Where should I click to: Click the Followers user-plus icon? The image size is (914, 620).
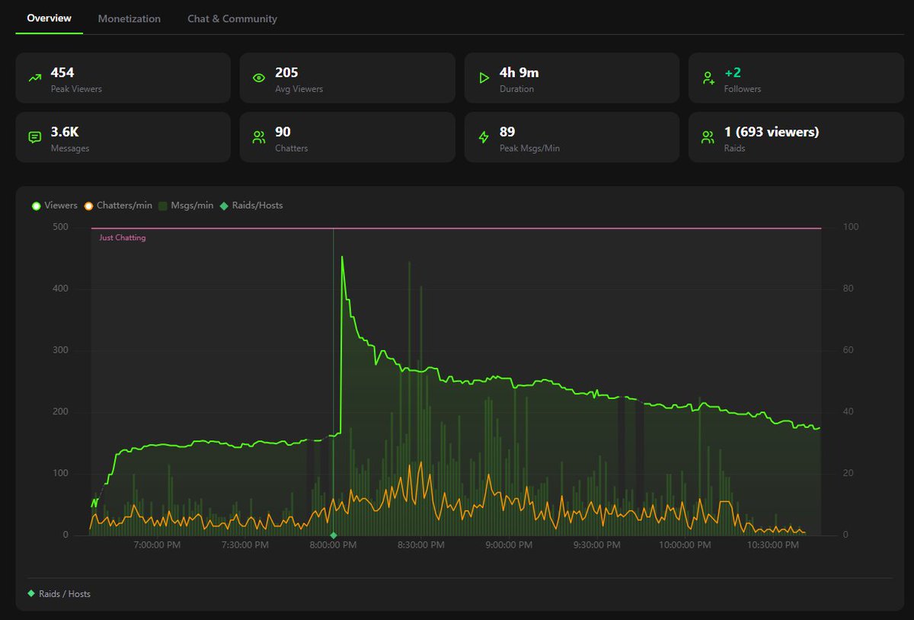pos(708,78)
